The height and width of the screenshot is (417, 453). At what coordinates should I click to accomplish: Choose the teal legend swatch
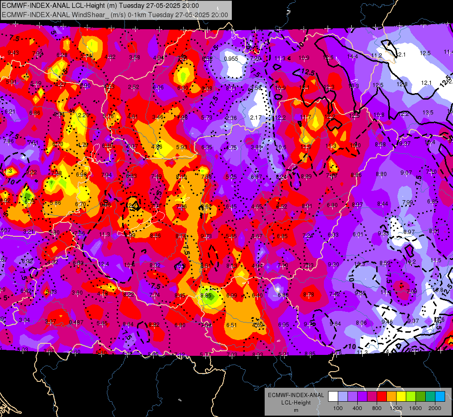430,397
